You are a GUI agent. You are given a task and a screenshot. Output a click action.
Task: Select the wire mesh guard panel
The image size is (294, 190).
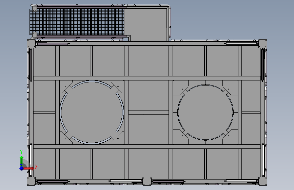coord(77,22)
